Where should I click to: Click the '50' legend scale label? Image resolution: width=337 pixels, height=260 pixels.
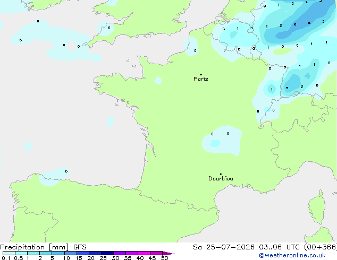click(164, 258)
